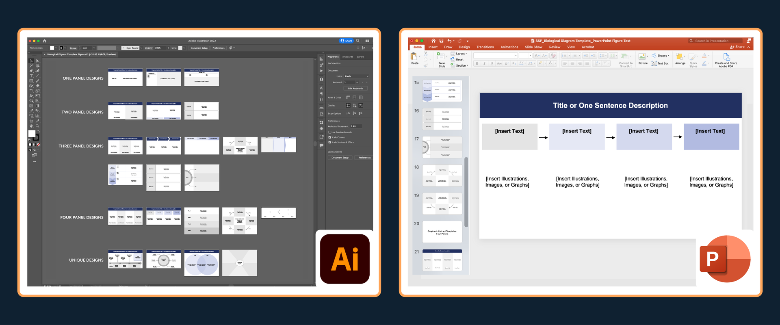780x325 pixels.
Task: Toggle Scale Strokes & Effects checkbox
Action: pos(330,142)
